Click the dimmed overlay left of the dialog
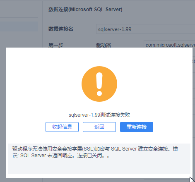 click(3, 110)
